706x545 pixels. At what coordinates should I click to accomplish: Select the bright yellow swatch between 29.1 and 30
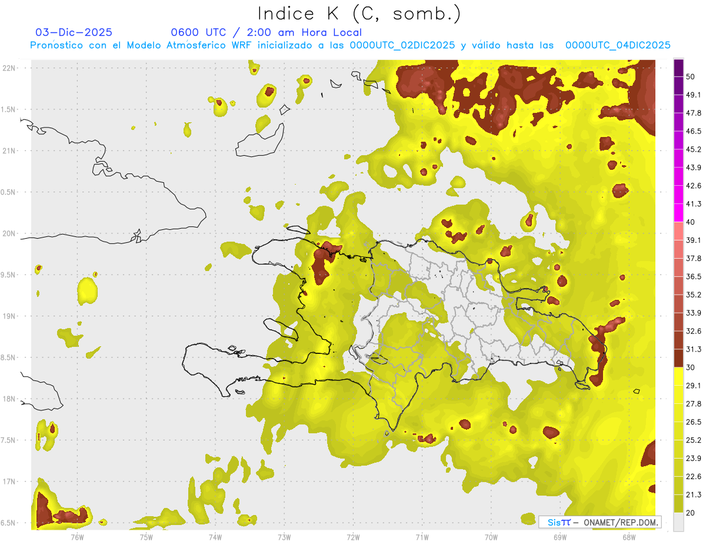click(x=678, y=376)
